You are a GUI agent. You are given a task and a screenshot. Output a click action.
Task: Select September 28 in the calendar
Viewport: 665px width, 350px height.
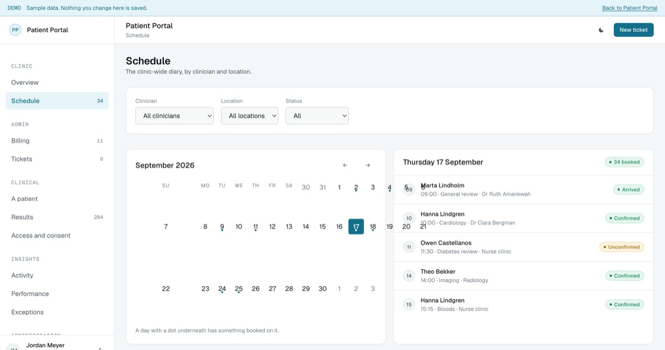pos(289,288)
